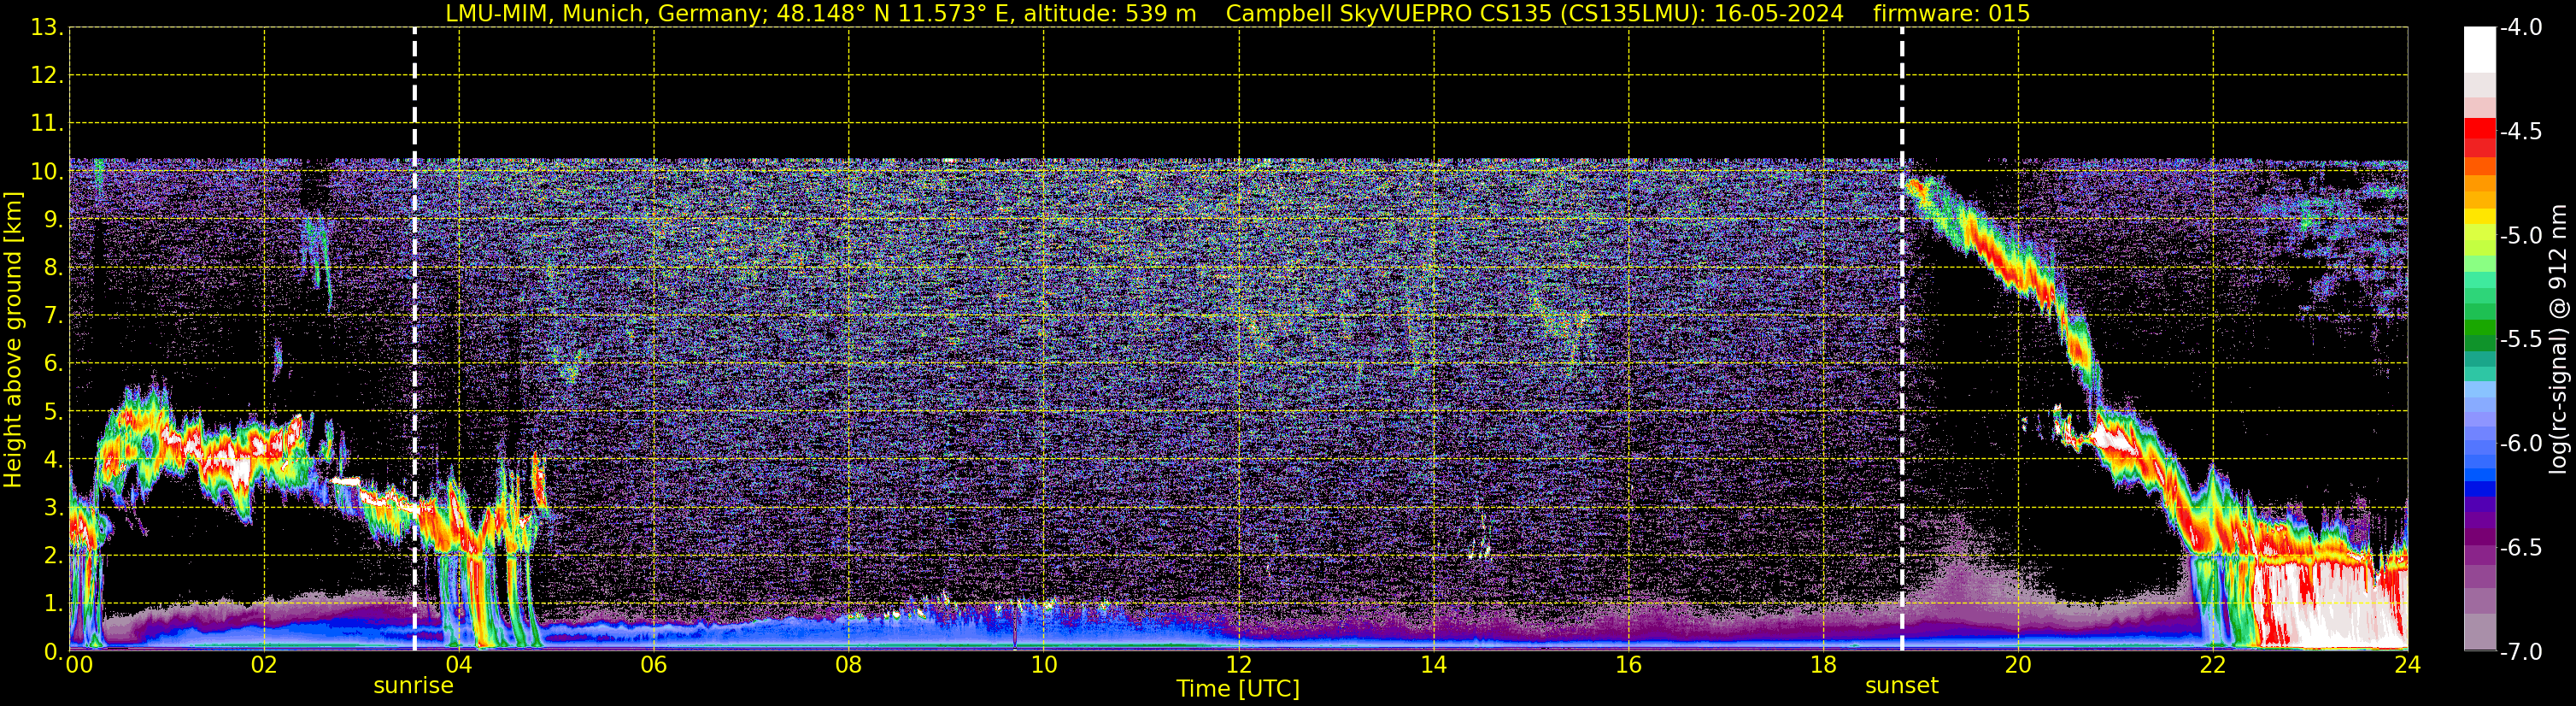The image size is (2576, 706).
Task: Click the white swatch at colorbar top
Action: [x=2480, y=49]
